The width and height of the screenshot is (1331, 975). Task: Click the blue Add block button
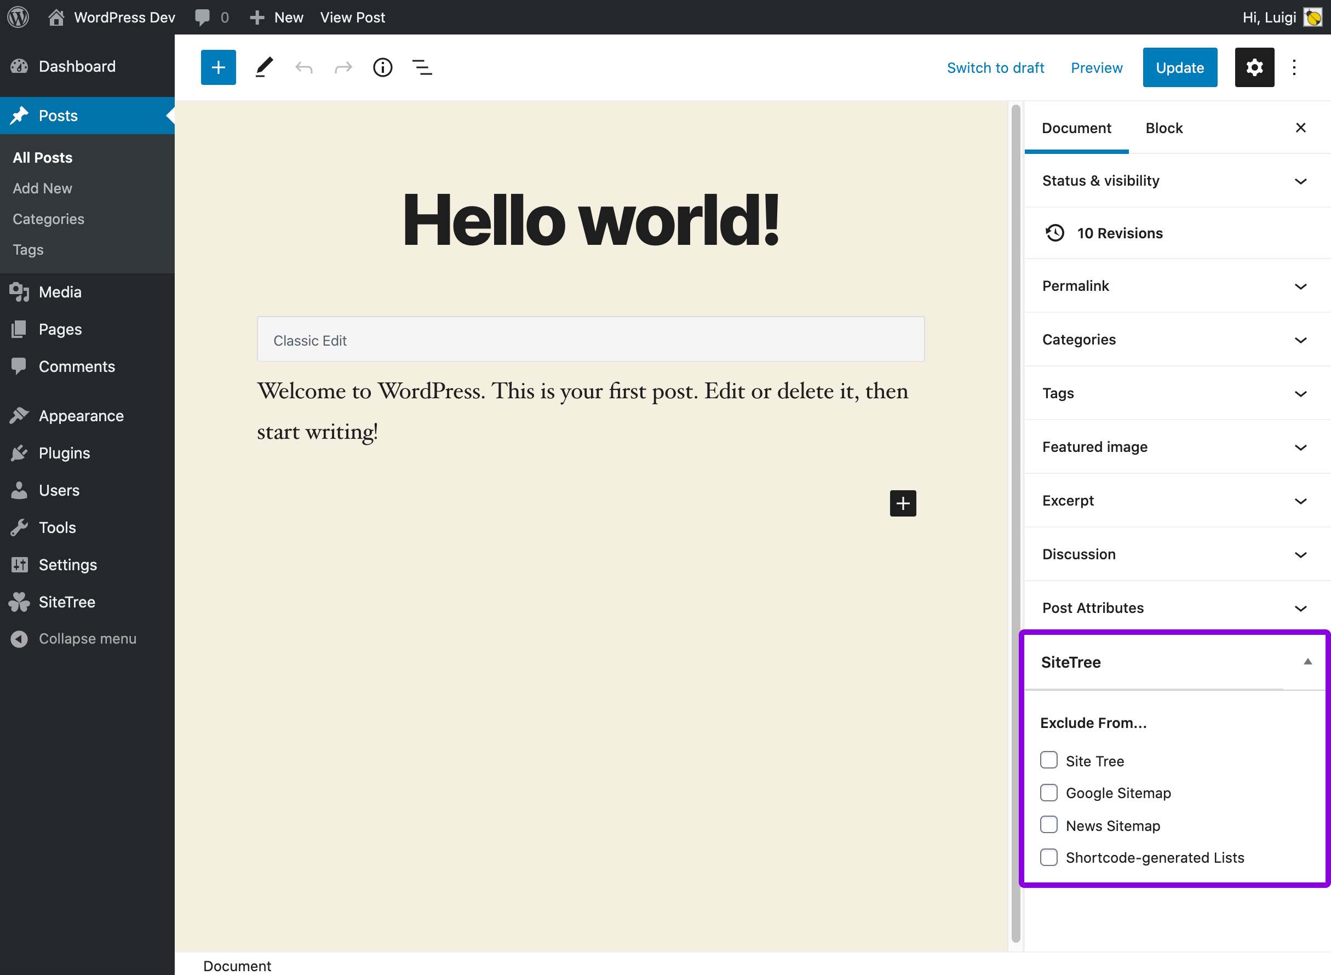(219, 67)
